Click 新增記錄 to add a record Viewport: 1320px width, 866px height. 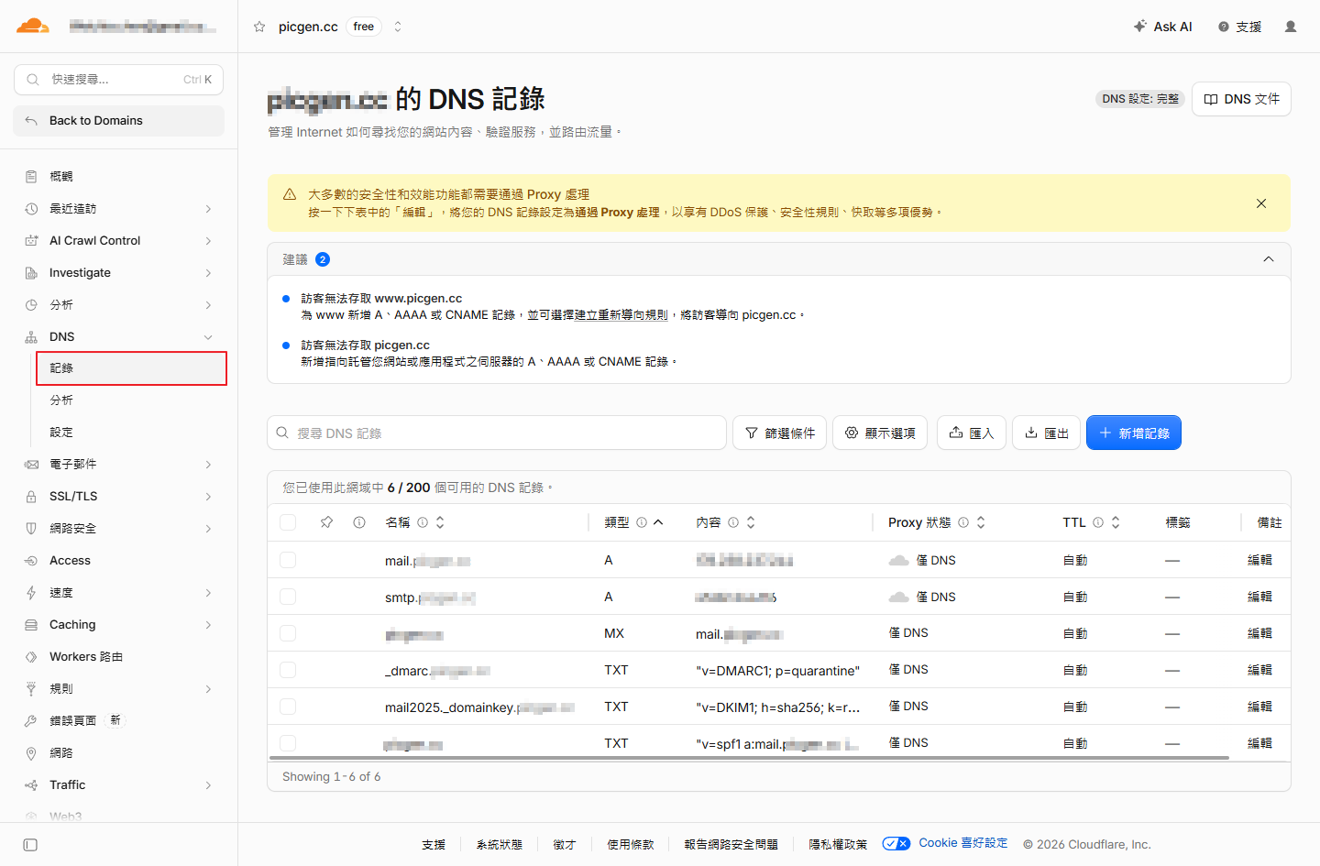[x=1134, y=433]
